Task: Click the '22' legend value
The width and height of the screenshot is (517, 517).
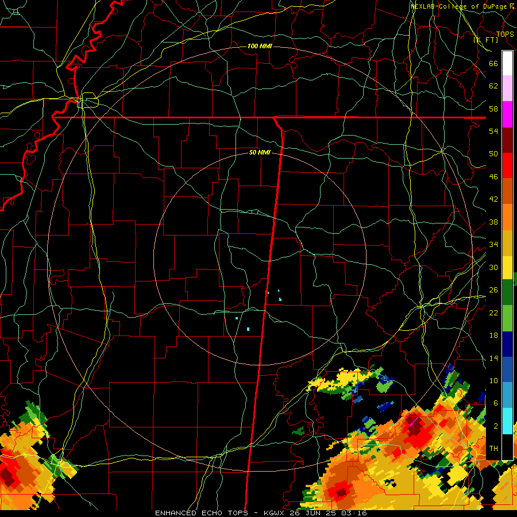Action: pyautogui.click(x=493, y=313)
